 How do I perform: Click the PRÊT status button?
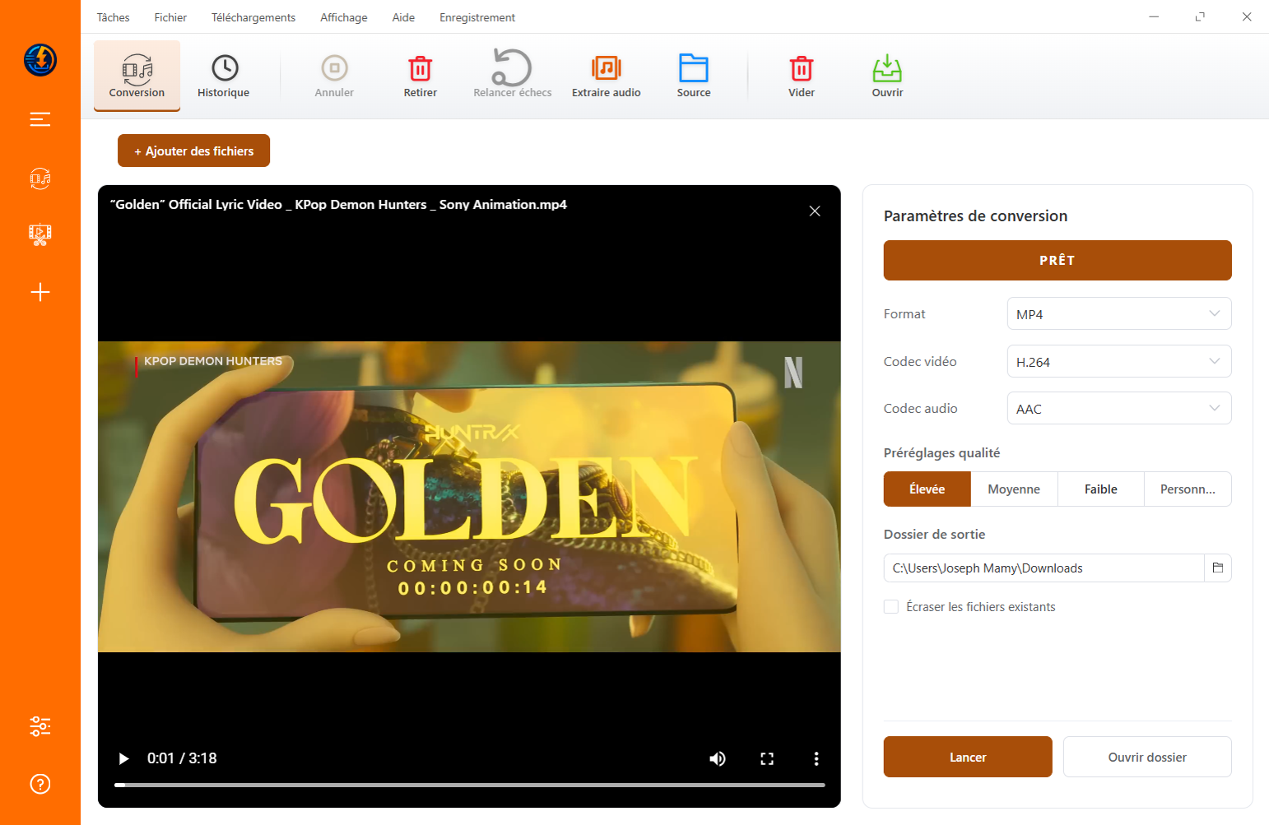(x=1057, y=260)
